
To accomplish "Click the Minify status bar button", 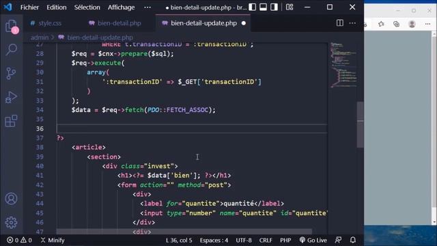I will pyautogui.click(x=53, y=240).
